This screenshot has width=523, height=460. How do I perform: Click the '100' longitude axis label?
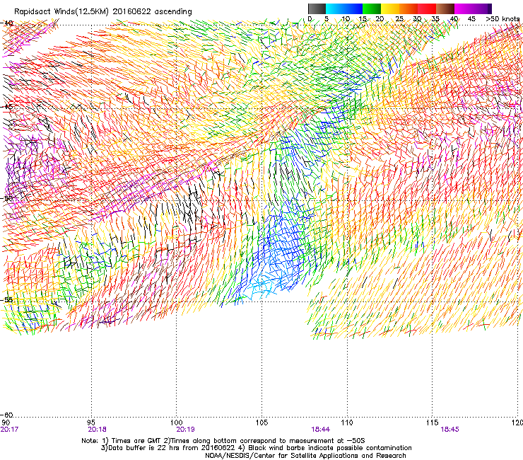tap(177, 422)
